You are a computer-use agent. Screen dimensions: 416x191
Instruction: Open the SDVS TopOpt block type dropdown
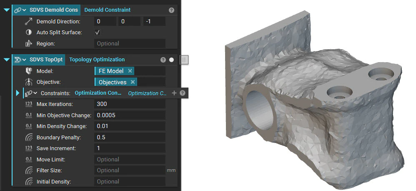(24, 60)
